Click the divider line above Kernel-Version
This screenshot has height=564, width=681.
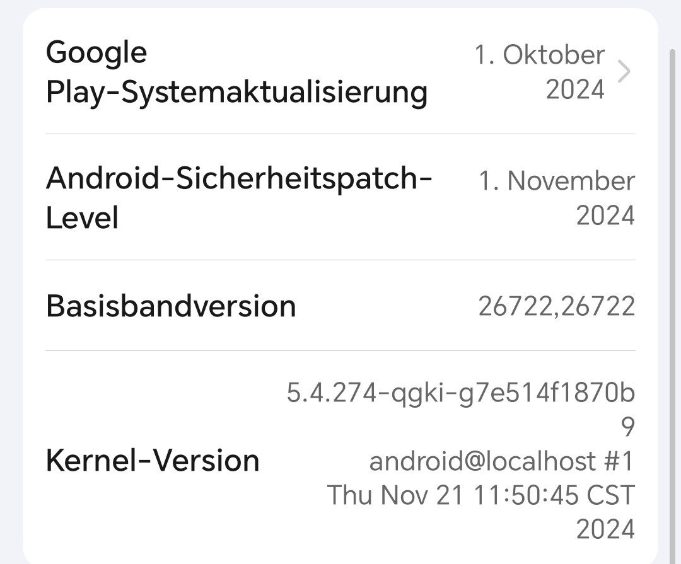pyautogui.click(x=340, y=350)
